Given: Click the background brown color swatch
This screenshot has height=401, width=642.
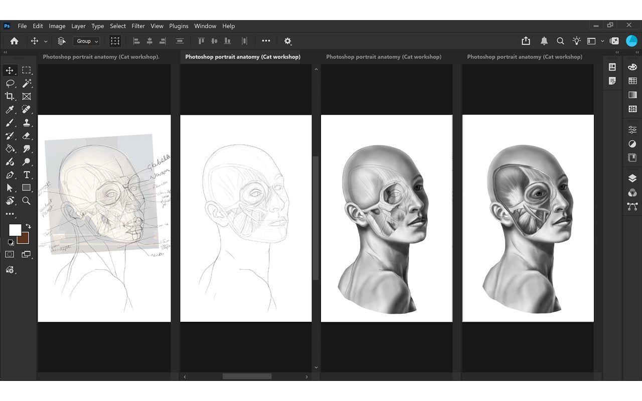Looking at the screenshot, I should [x=24, y=239].
